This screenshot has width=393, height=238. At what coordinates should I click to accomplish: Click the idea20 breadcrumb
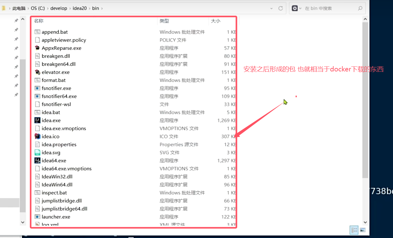click(80, 8)
